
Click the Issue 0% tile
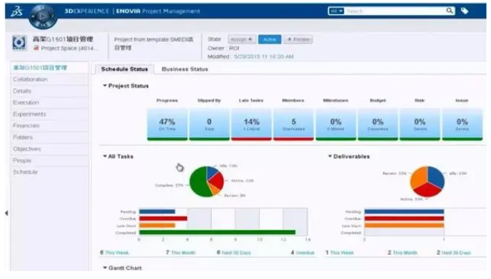pyautogui.click(x=462, y=124)
